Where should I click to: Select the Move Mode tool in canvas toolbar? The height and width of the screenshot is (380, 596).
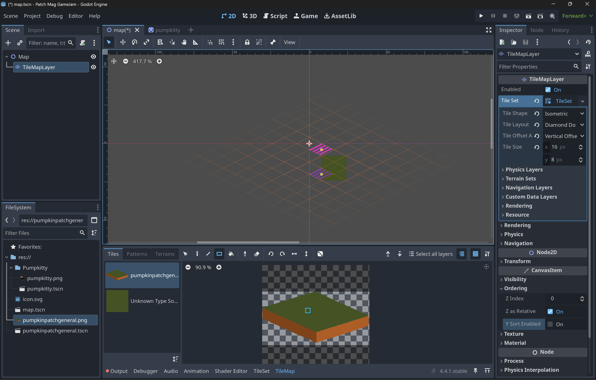tap(123, 42)
